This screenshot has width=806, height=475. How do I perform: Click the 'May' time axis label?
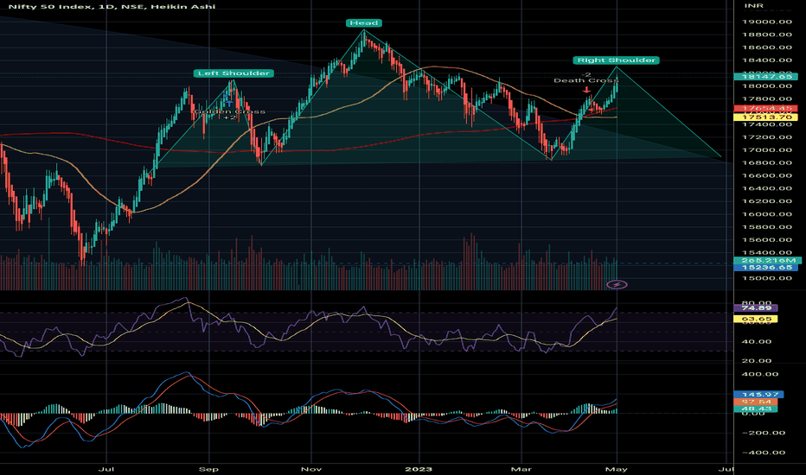617,469
